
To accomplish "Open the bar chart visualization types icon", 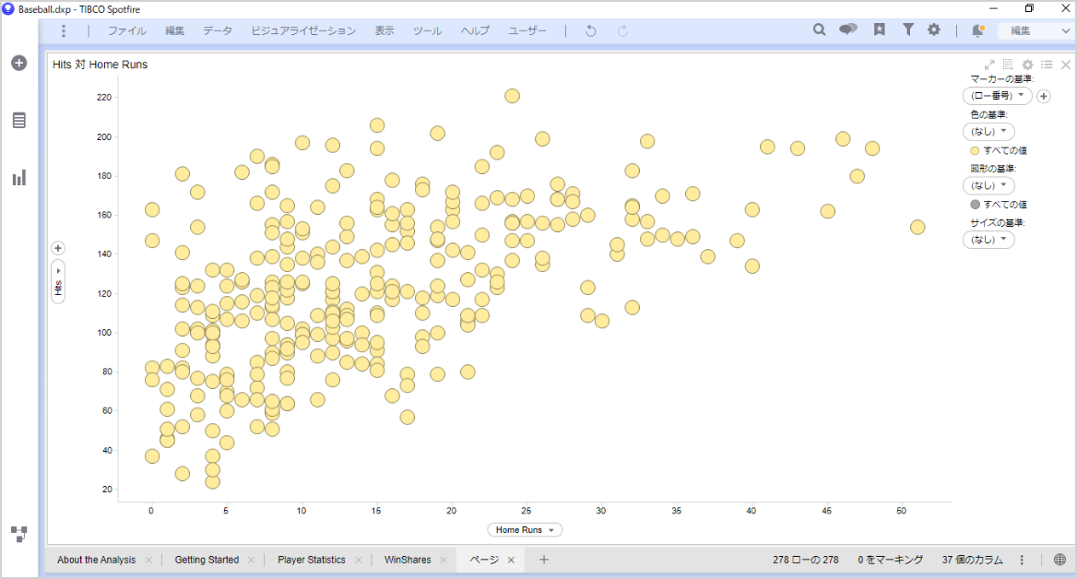I will click(x=18, y=177).
